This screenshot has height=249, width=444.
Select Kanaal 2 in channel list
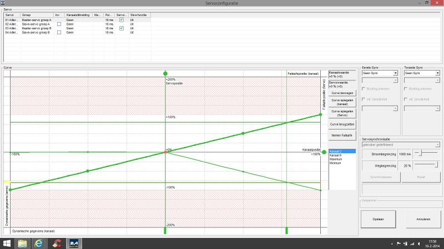pos(342,151)
